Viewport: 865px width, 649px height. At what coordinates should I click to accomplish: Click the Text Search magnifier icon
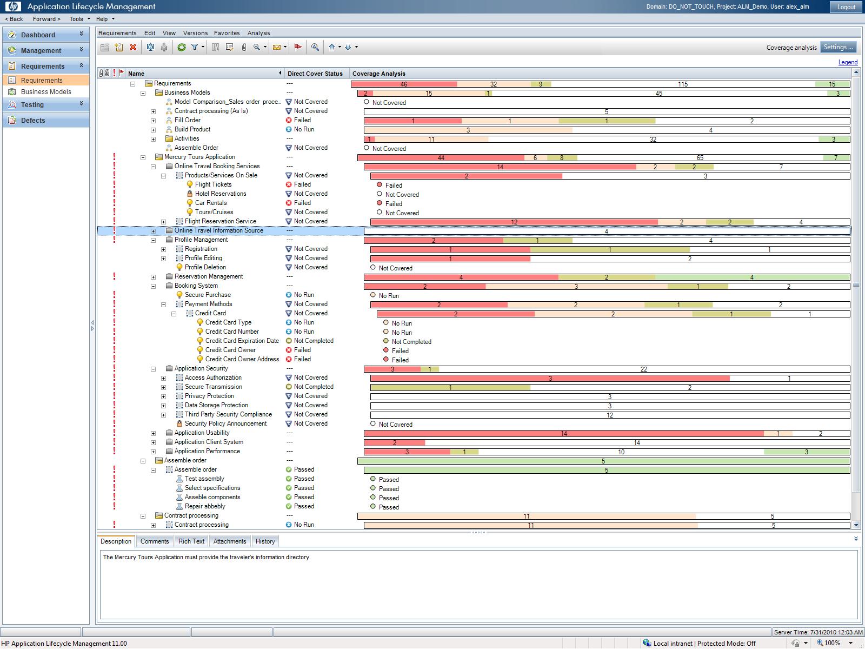coord(315,48)
